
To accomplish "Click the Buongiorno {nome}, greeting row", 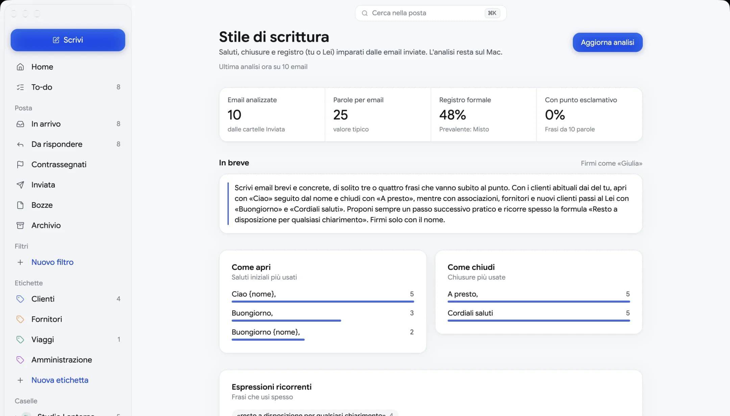I will tap(323, 334).
